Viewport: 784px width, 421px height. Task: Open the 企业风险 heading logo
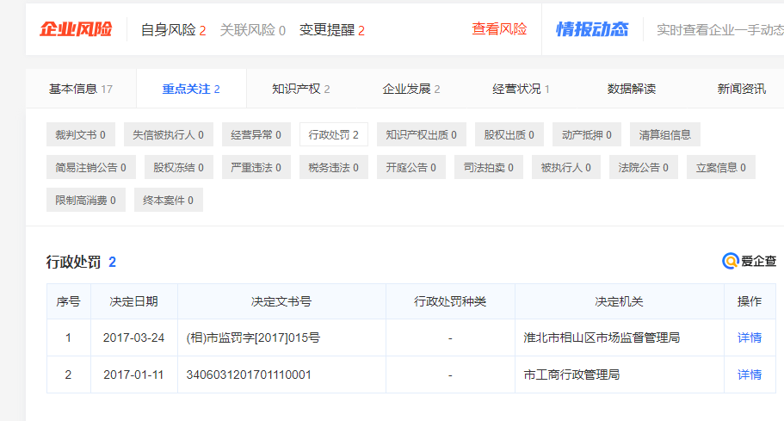click(x=76, y=29)
